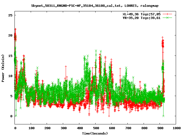182x136 pixels.
Task: Click the y-axis tick label '25'
Action: tap(10, 15)
